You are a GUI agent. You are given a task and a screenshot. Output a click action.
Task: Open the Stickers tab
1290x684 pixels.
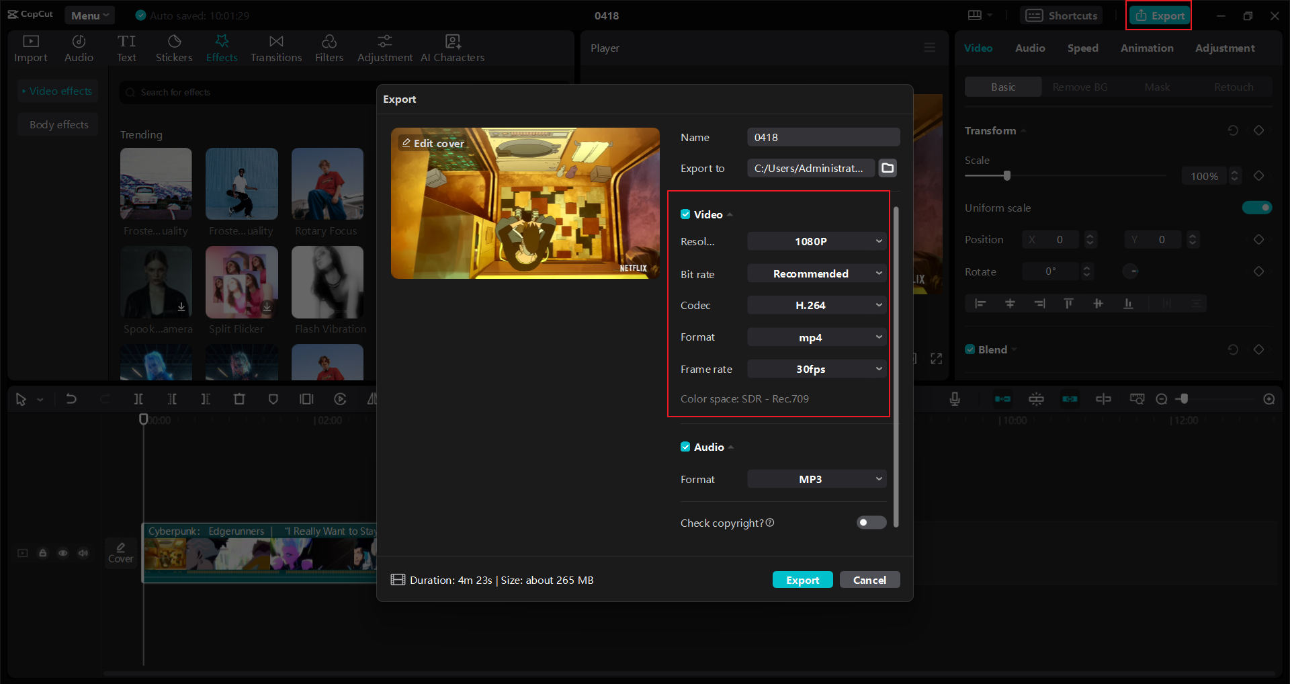click(x=174, y=48)
